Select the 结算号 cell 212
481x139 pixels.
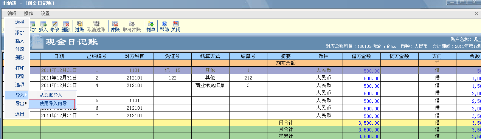[x=248, y=78]
